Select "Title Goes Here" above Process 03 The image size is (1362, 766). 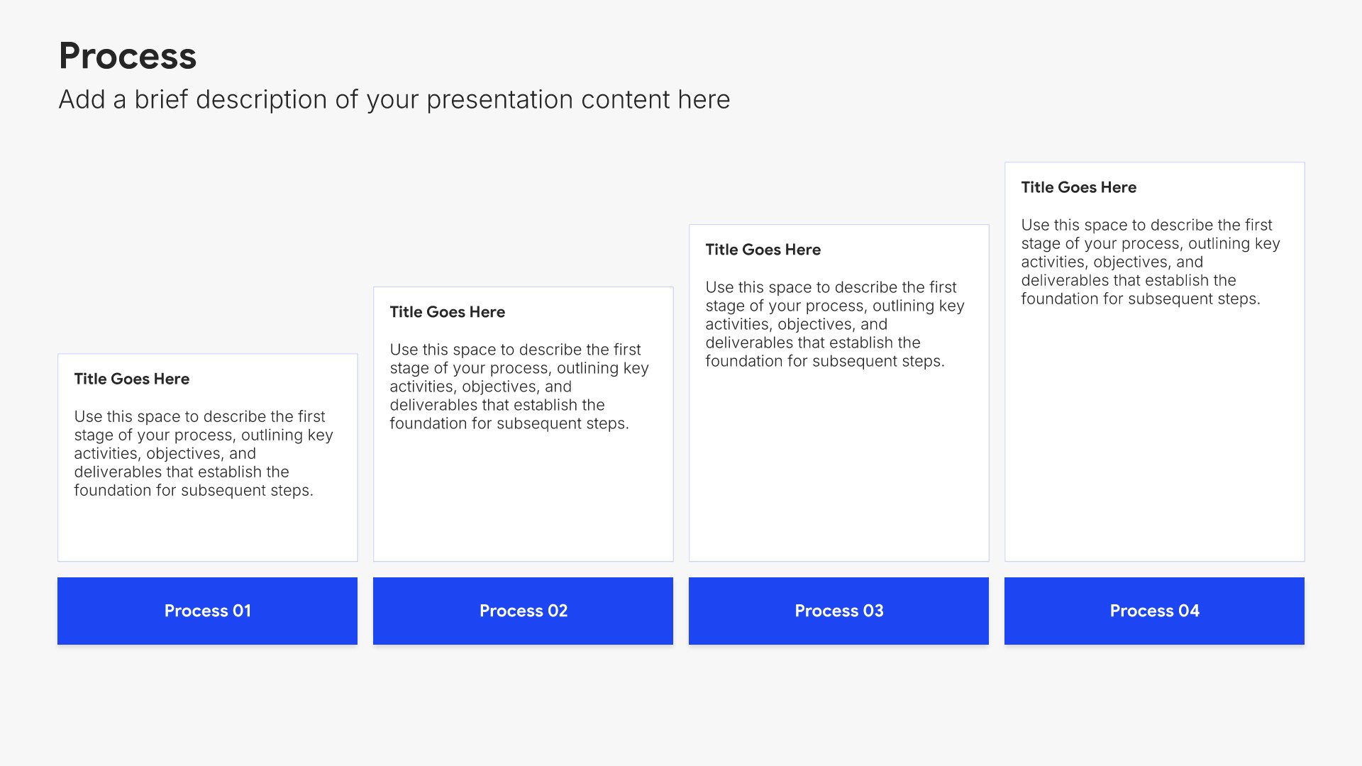[x=763, y=250]
